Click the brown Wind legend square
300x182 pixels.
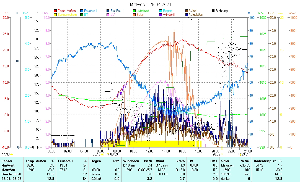point(187,11)
